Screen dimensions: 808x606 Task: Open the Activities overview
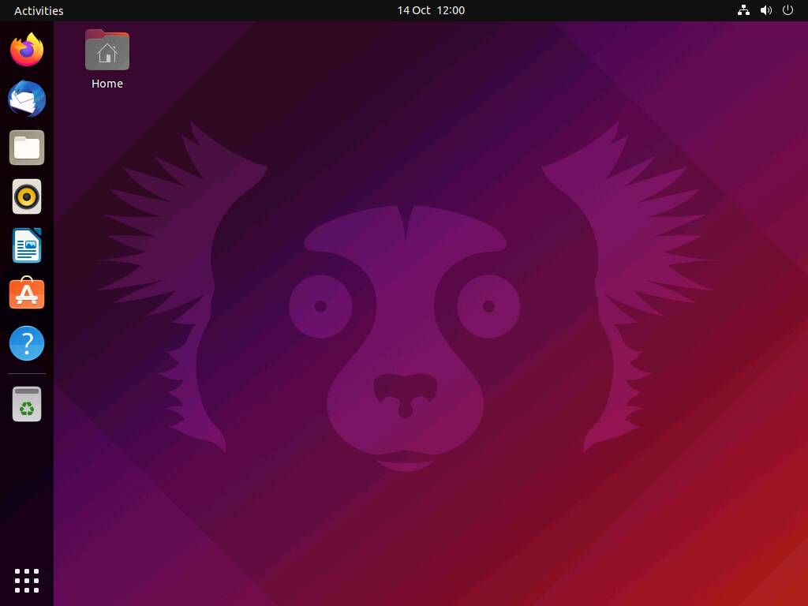click(x=39, y=11)
